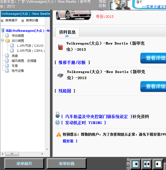Click the bottom 菜单展开 button
The image size is (166, 170).
[x=24, y=164]
